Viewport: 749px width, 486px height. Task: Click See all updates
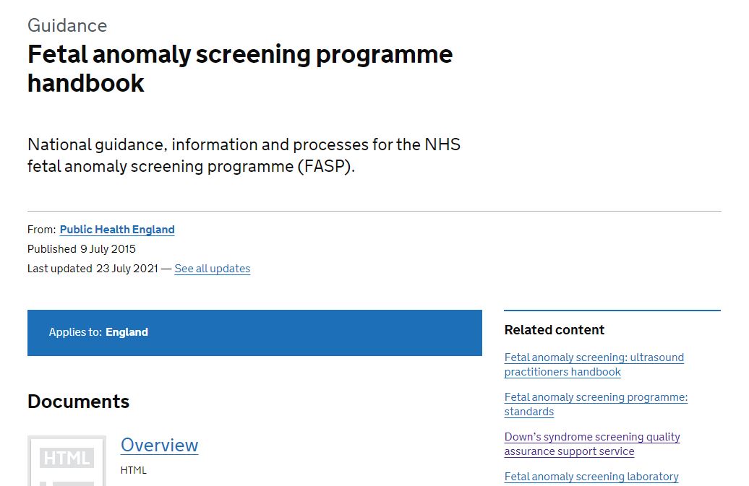[x=212, y=269]
